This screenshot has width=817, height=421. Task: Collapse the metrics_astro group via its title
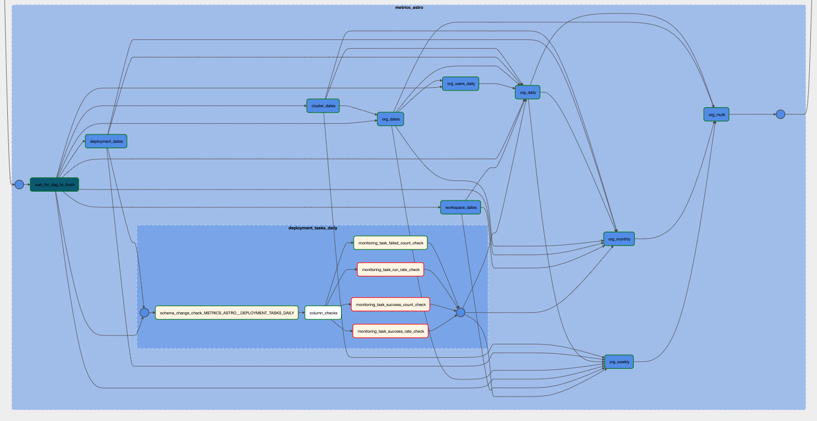click(x=409, y=7)
